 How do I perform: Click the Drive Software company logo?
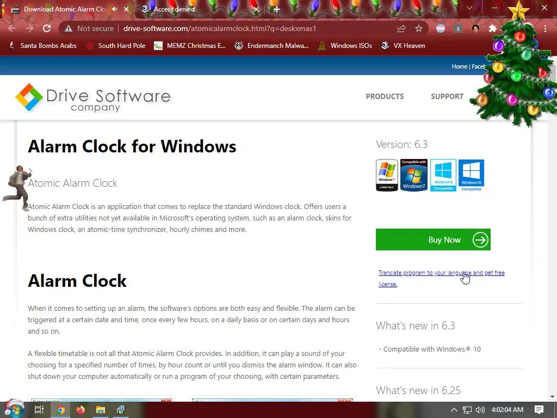(x=92, y=97)
